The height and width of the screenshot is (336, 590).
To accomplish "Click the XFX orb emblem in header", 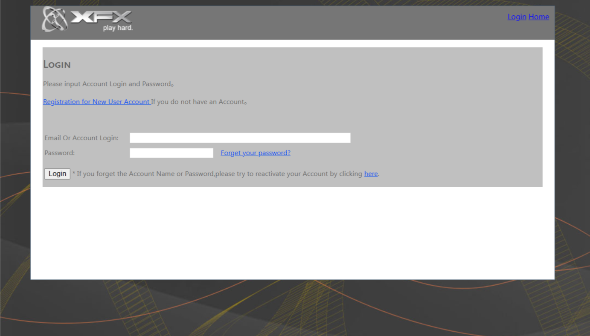I will [x=54, y=19].
